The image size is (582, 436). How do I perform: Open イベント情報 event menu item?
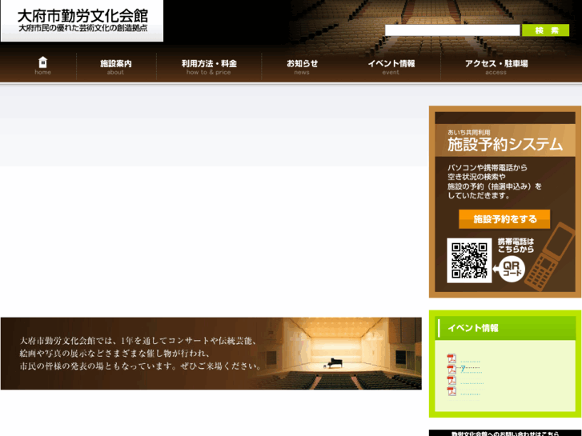tap(391, 66)
